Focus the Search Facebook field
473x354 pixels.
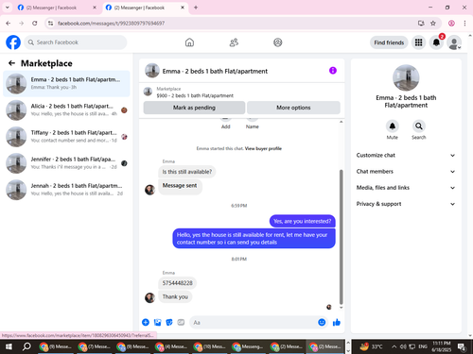click(x=76, y=42)
